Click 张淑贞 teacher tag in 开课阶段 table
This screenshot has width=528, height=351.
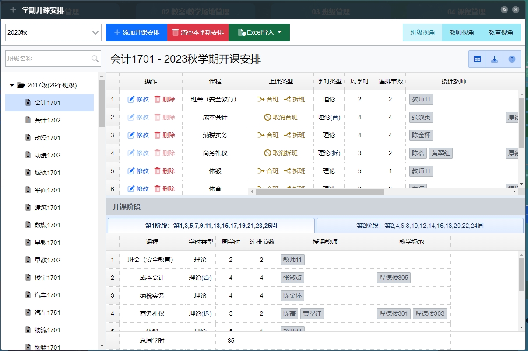click(x=292, y=278)
